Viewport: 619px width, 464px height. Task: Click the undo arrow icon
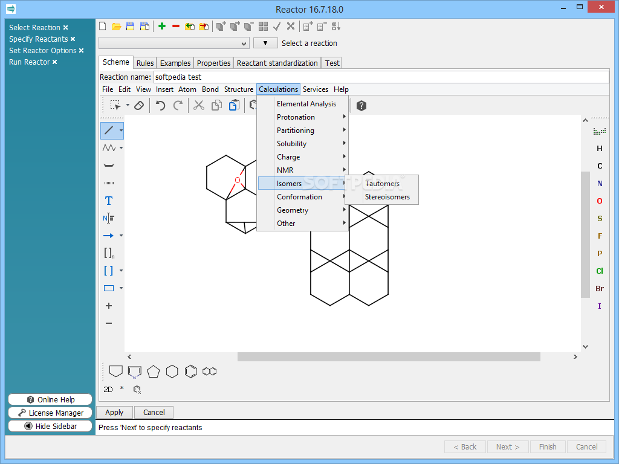160,105
